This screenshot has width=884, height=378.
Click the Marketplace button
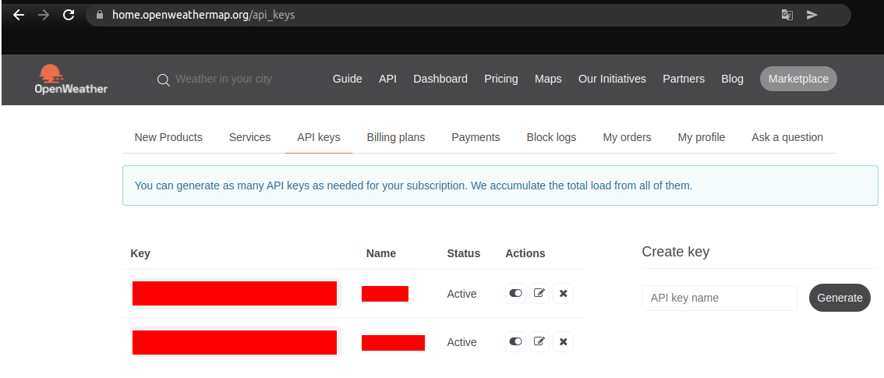pyautogui.click(x=798, y=79)
